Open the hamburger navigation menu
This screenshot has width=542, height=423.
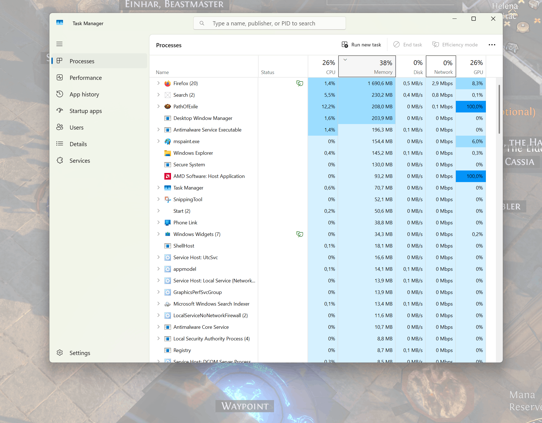[59, 44]
